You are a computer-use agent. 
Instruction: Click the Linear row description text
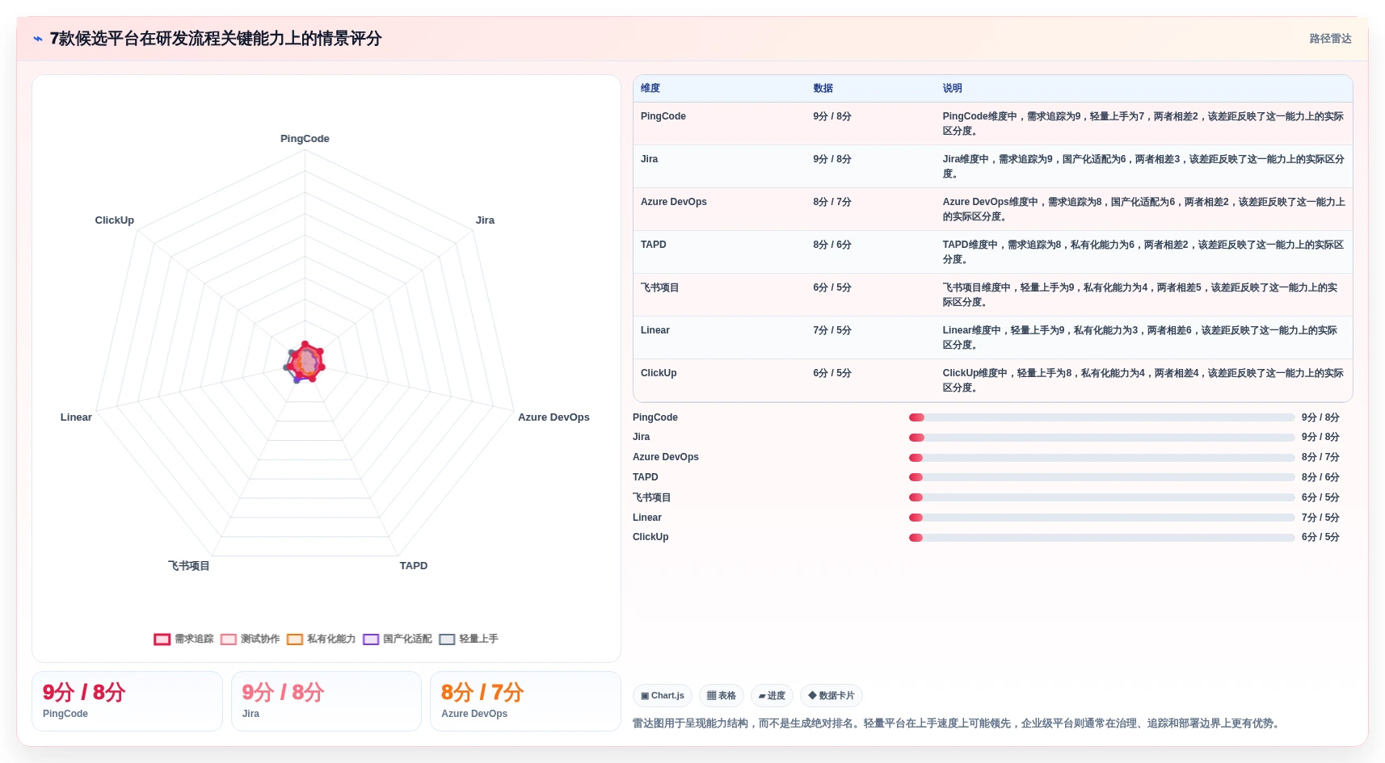point(1139,337)
